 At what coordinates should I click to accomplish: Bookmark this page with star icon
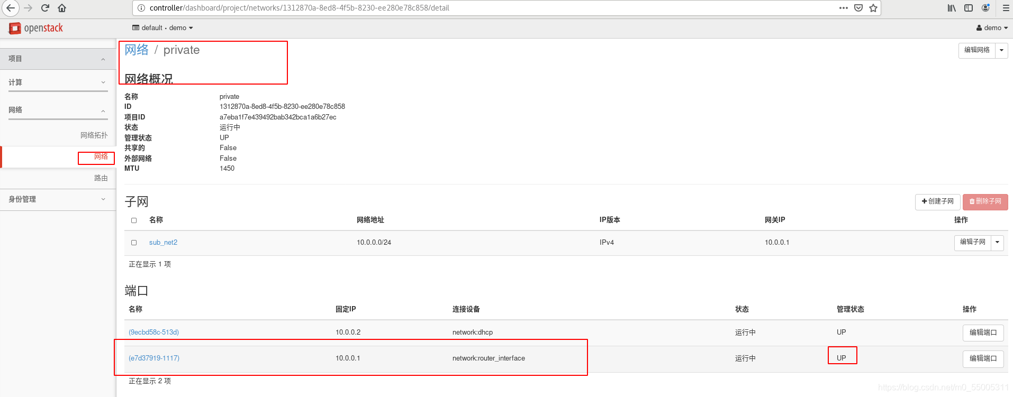(x=873, y=8)
